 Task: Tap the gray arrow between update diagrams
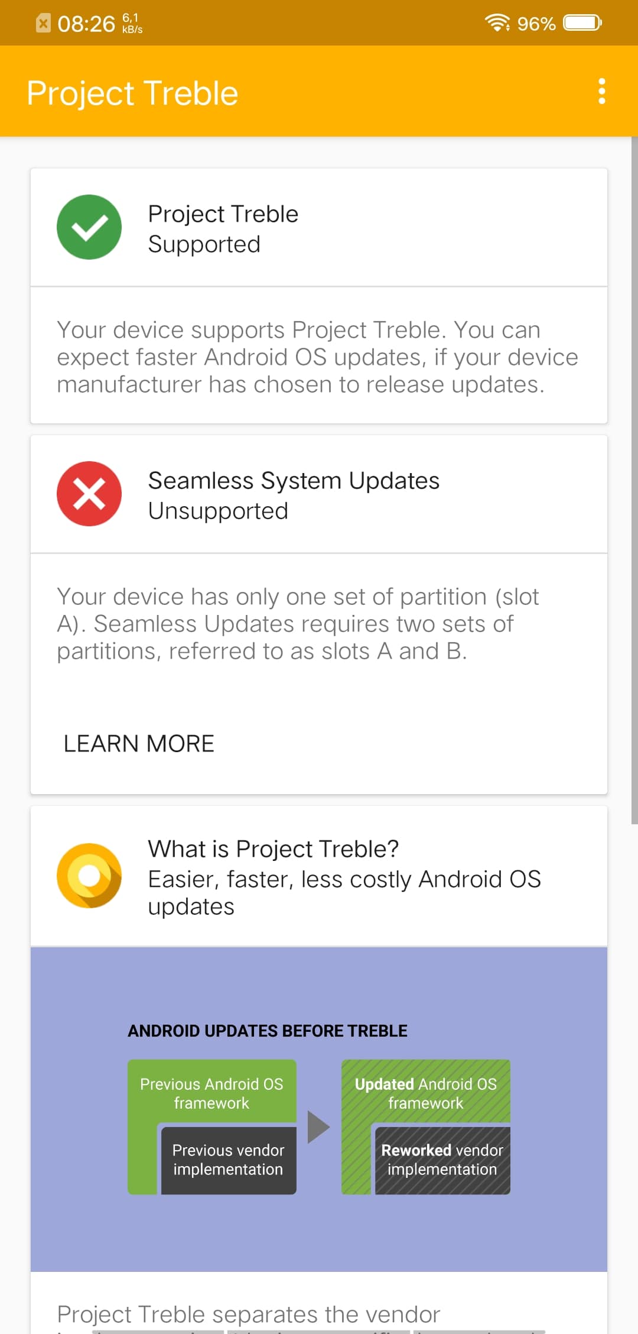pos(319,1127)
